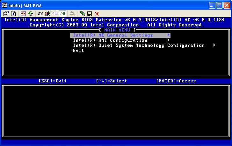Select Intel(R) ME General Settings menu entry
Image resolution: width=232 pixels, height=146 pixels.
point(113,35)
